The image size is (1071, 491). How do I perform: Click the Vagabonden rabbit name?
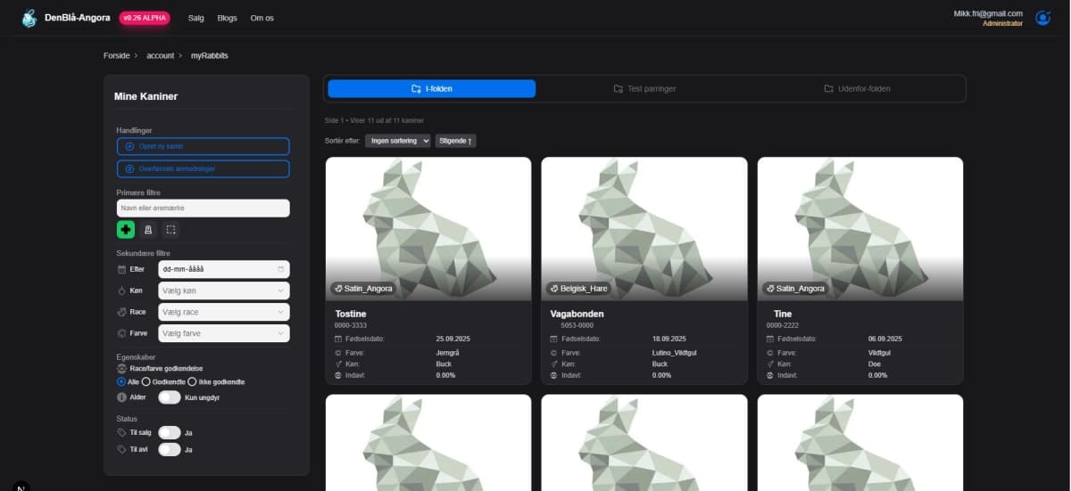click(x=577, y=315)
